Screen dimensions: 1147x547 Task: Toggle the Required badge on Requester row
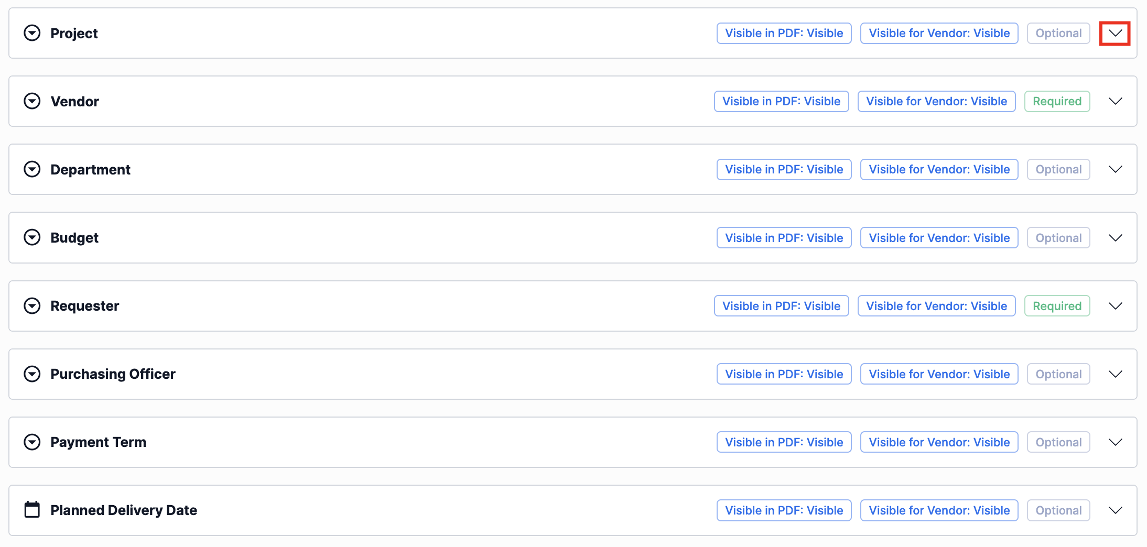pyautogui.click(x=1057, y=306)
